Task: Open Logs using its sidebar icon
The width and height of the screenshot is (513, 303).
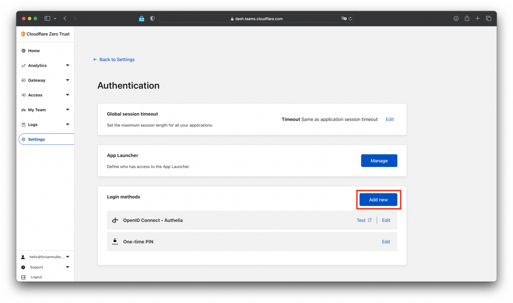Action: pos(23,124)
